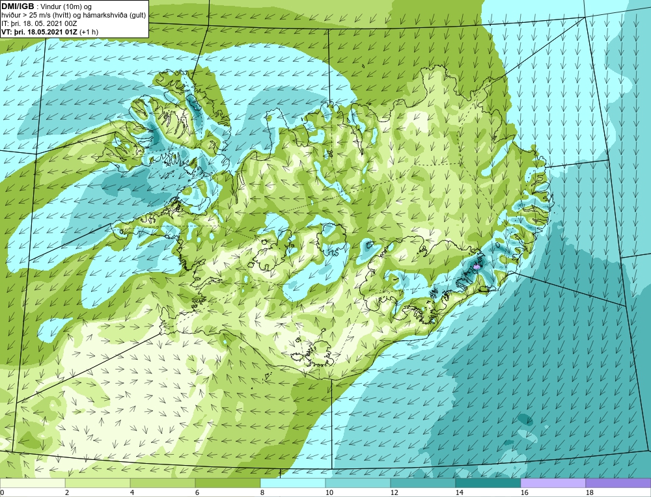Click the 0–2 m/s palest legend swatch
This screenshot has height=497, width=651.
(33, 483)
